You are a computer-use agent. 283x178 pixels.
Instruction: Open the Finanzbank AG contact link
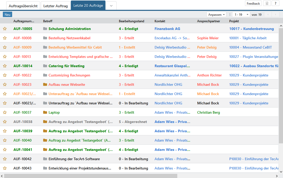pos(167,29)
